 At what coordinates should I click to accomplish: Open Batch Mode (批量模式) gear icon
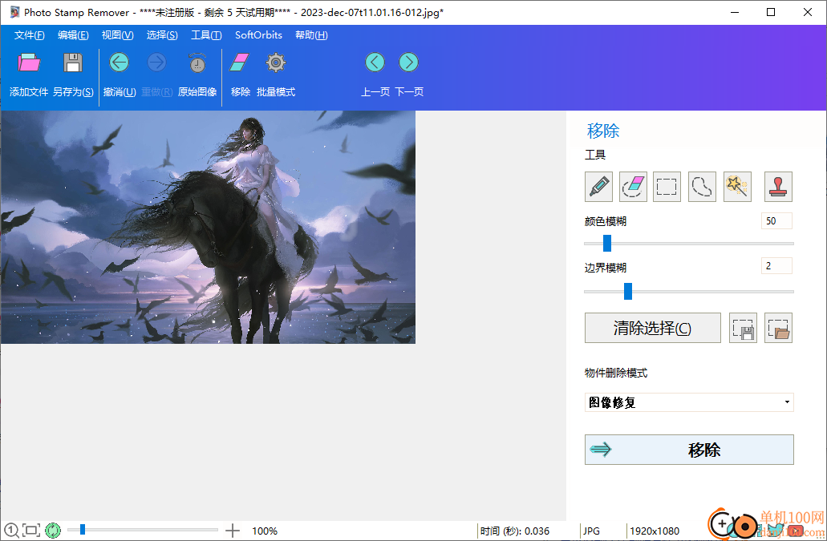[276, 63]
